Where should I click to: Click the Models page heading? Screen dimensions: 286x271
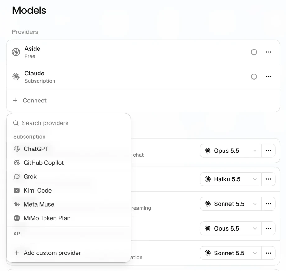(29, 10)
